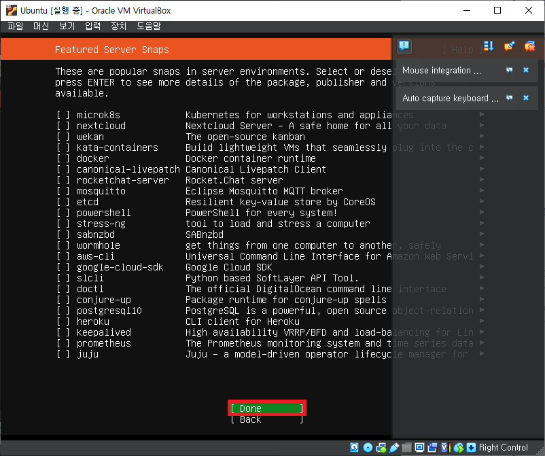Image resolution: width=545 pixels, height=456 pixels.
Task: Open details arrow for sabnzbd row
Action: click(482, 234)
